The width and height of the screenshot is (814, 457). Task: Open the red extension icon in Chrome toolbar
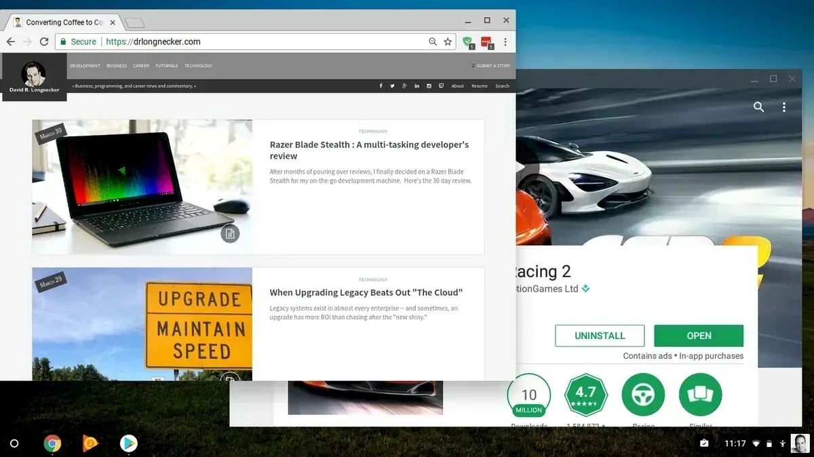(x=486, y=42)
